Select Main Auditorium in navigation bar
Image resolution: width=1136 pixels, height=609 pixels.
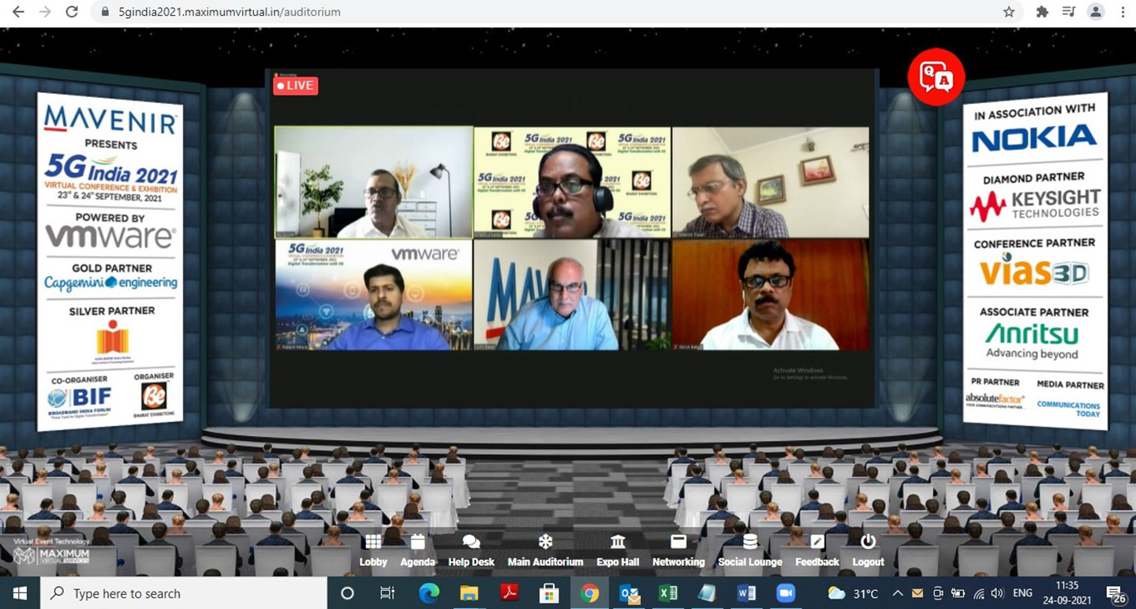pos(545,551)
